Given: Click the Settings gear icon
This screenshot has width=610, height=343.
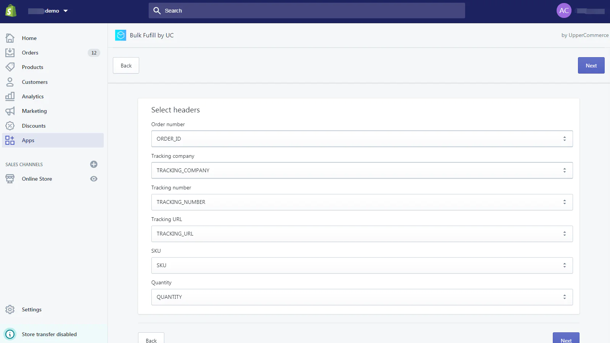Looking at the screenshot, I should click(x=10, y=309).
